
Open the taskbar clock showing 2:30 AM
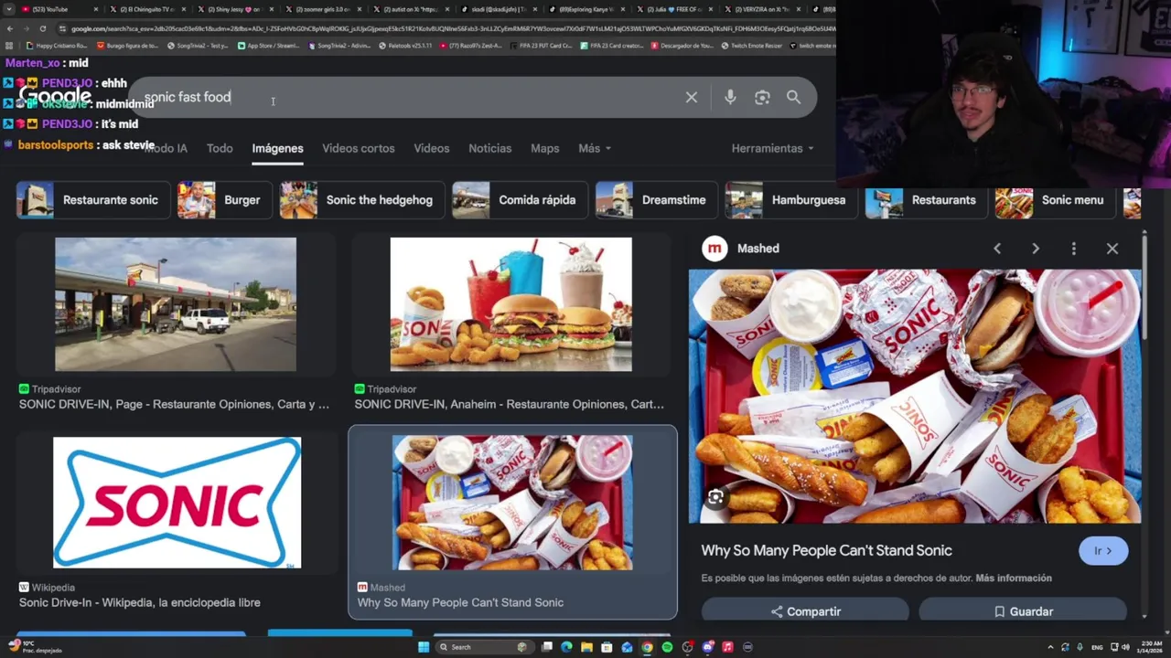point(1148,647)
